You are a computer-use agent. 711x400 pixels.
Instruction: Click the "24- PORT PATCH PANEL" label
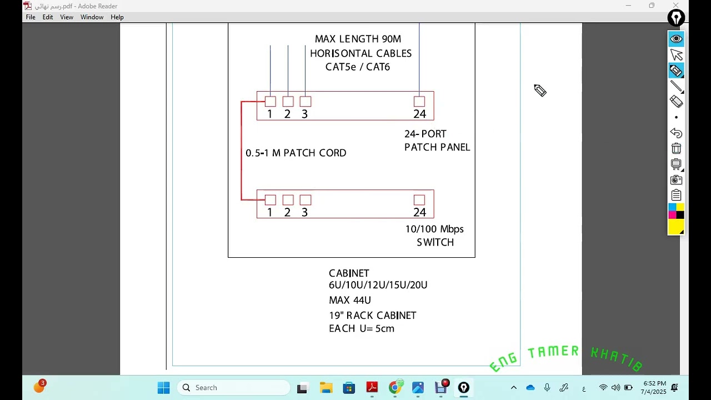tap(437, 141)
